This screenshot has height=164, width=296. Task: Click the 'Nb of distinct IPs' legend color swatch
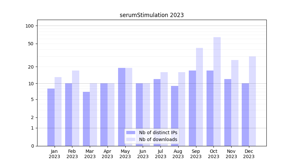pos(131,133)
